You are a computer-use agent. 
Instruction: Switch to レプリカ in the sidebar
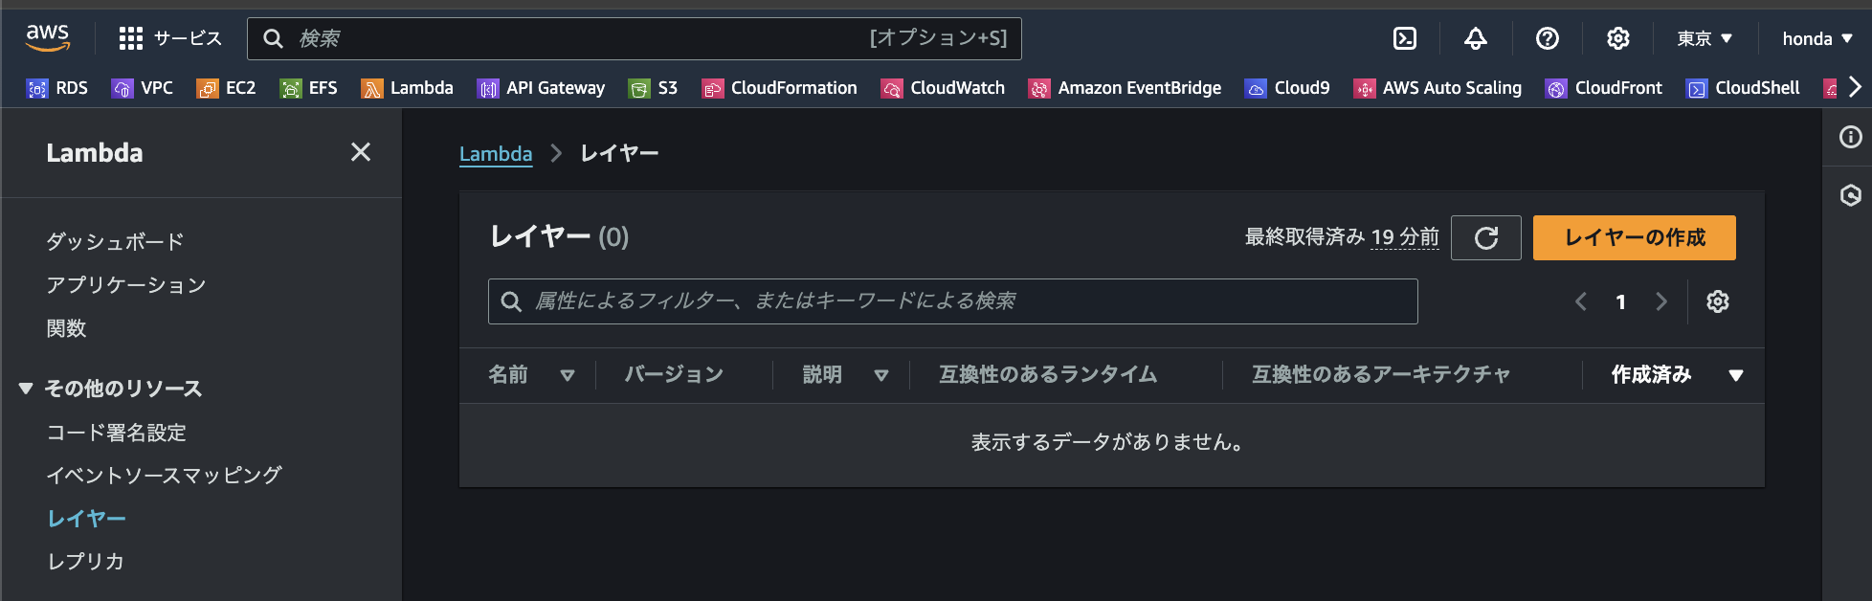point(84,562)
